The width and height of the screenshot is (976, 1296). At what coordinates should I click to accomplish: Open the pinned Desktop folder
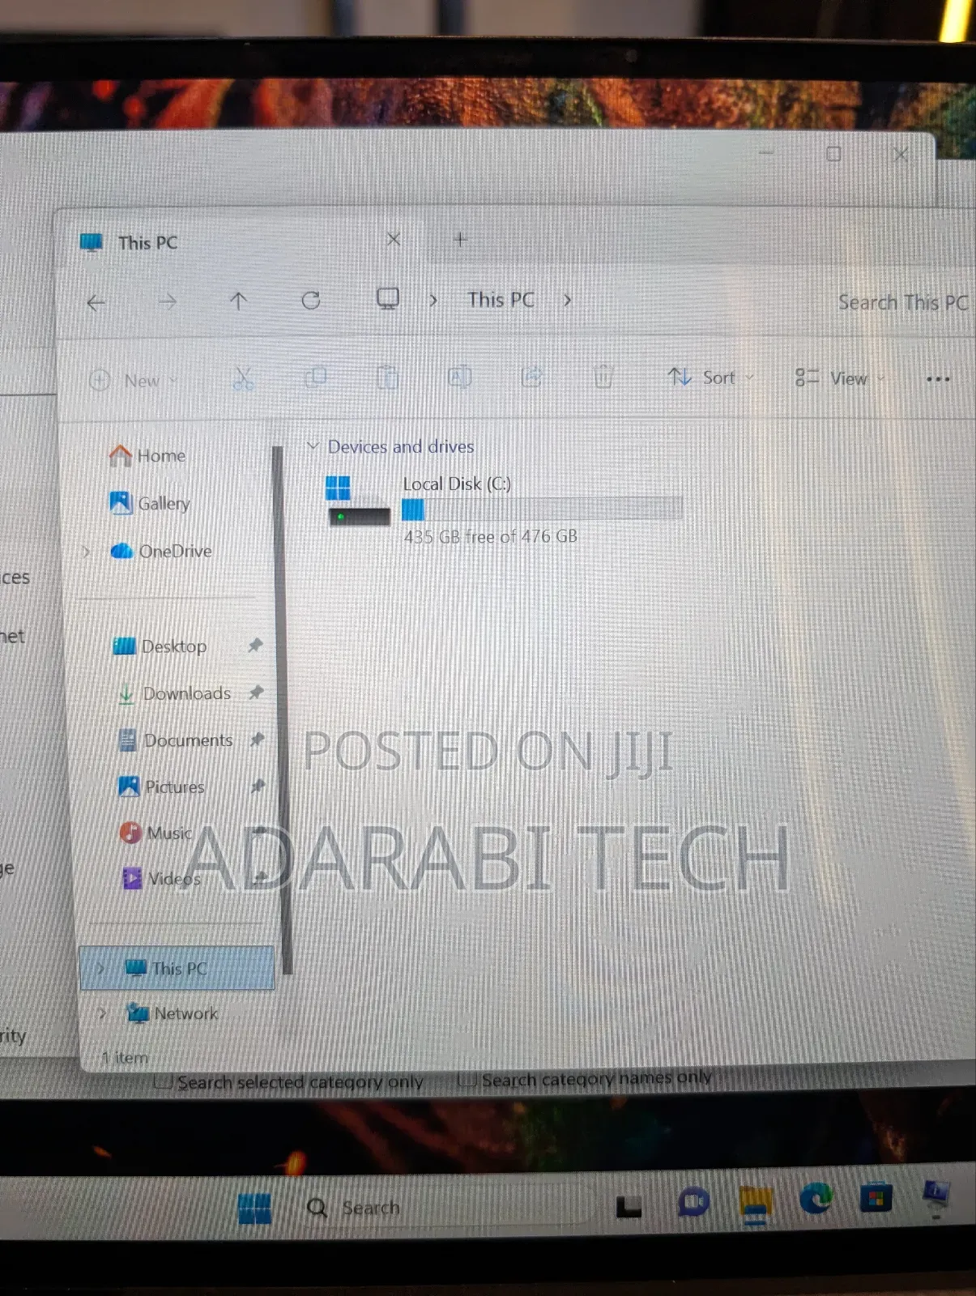click(x=160, y=646)
